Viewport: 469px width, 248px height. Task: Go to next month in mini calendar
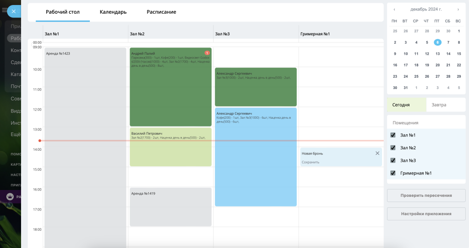(458, 9)
